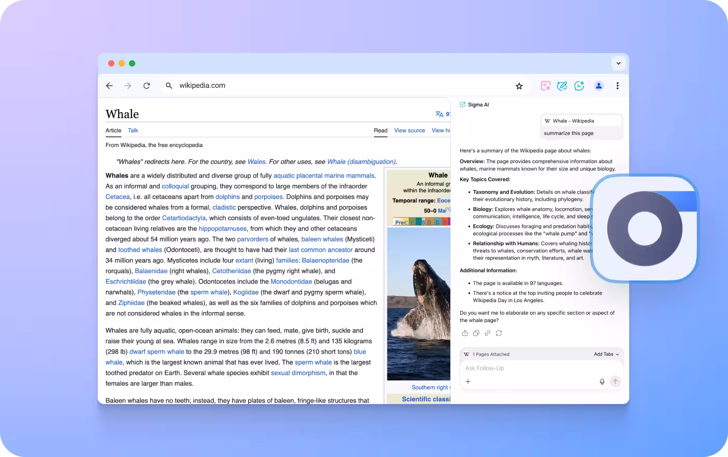
Task: Open the sexual dimorphism link
Action: (298, 373)
